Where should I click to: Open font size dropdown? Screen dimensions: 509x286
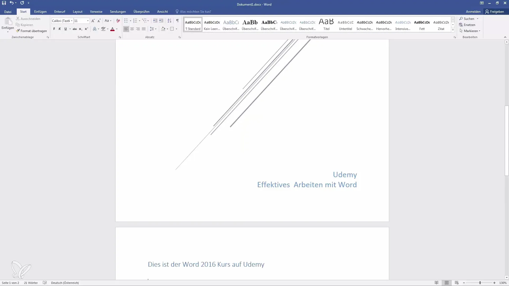88,21
